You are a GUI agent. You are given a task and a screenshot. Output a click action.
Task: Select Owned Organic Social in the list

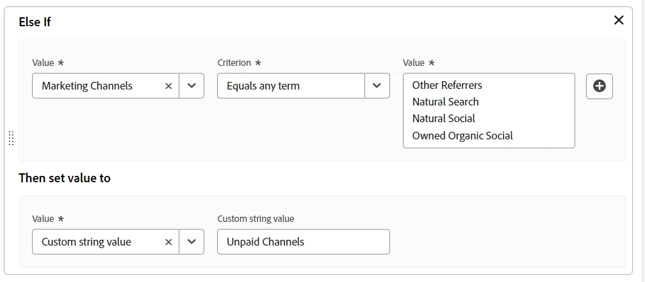coord(462,136)
